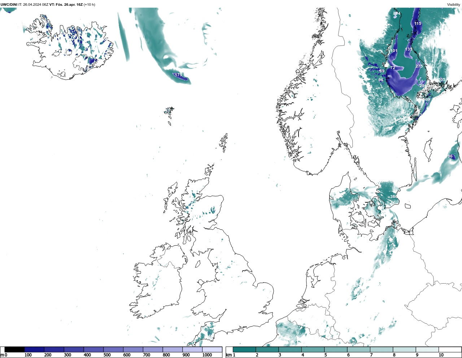The image size is (462, 358).
Task: Click the UWC/DINI model label
Action: pos(9,5)
